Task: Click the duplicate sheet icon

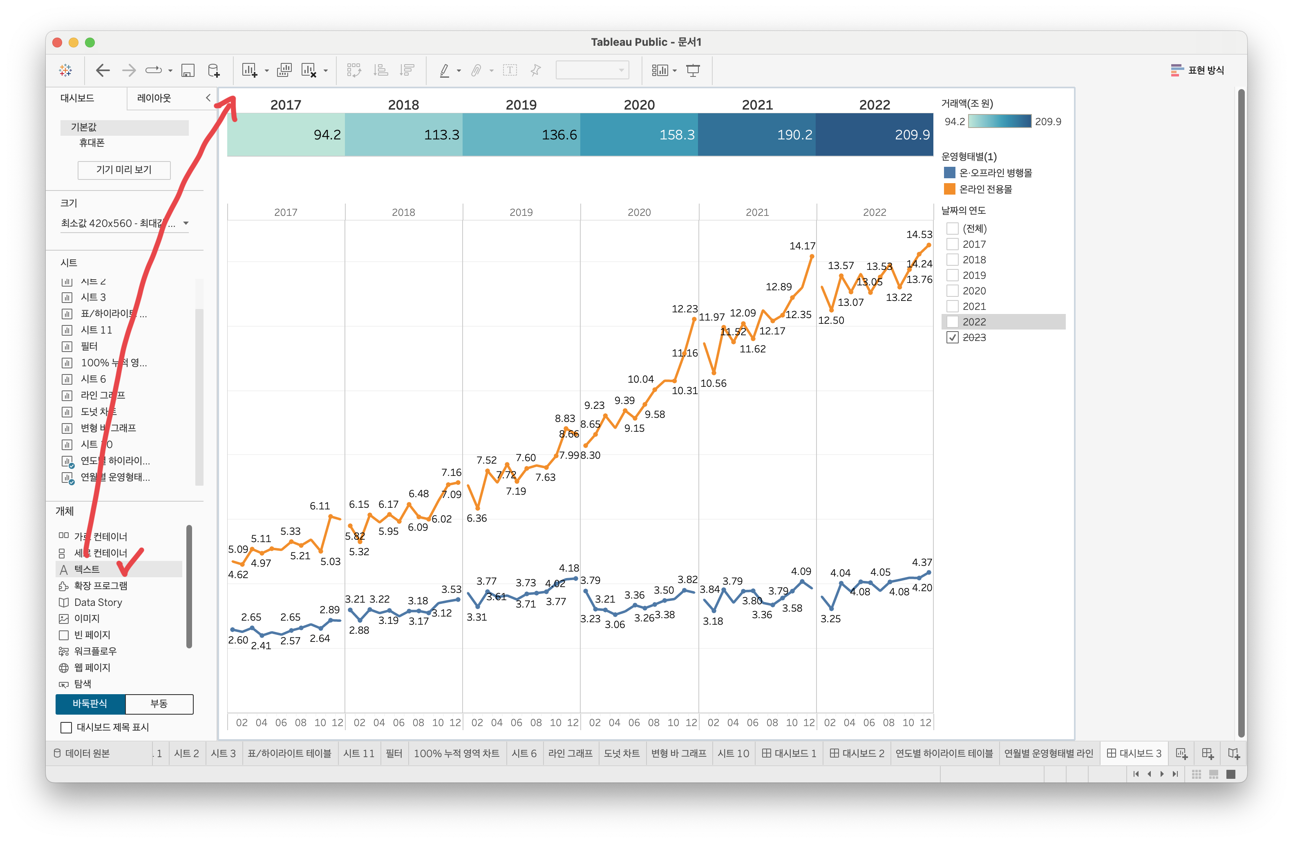Action: [284, 70]
